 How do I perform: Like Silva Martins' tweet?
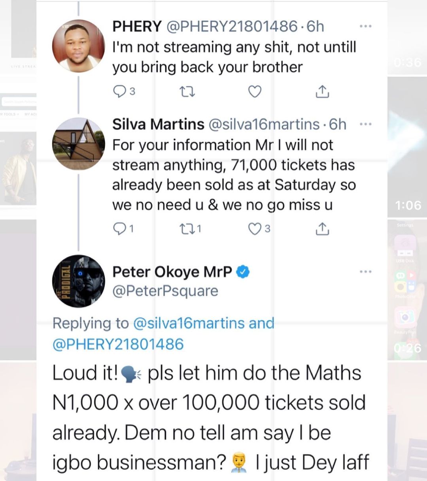pos(255,228)
